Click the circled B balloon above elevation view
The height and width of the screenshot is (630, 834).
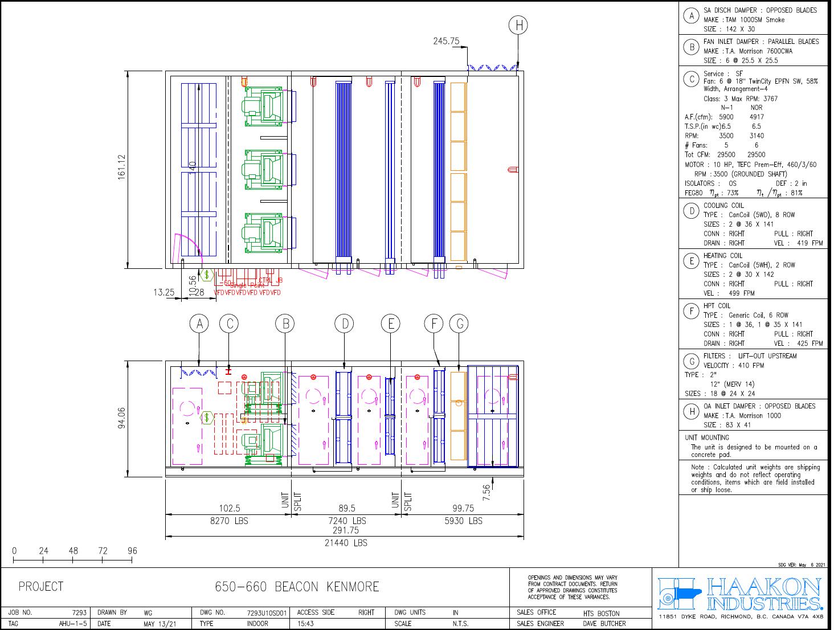pos(285,324)
